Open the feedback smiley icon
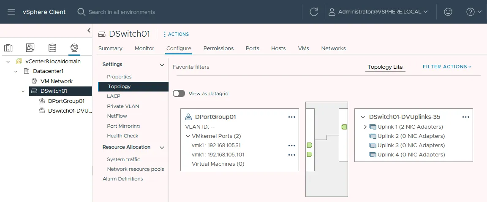 (448, 12)
